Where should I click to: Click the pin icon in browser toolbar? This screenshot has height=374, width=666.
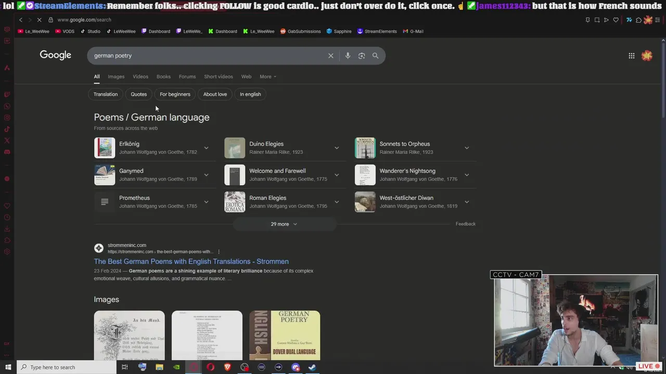pos(588,20)
